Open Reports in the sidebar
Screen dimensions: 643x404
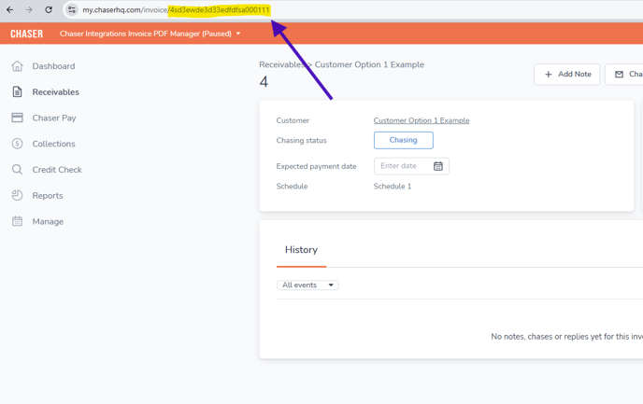click(x=48, y=196)
